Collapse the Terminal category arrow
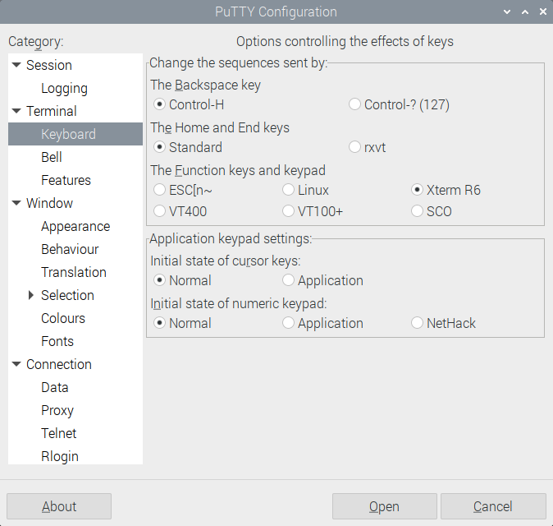The width and height of the screenshot is (553, 526). click(16, 111)
